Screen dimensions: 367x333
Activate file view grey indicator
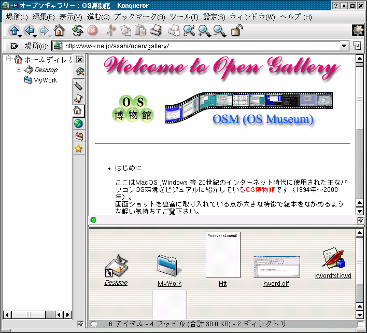point(94,324)
